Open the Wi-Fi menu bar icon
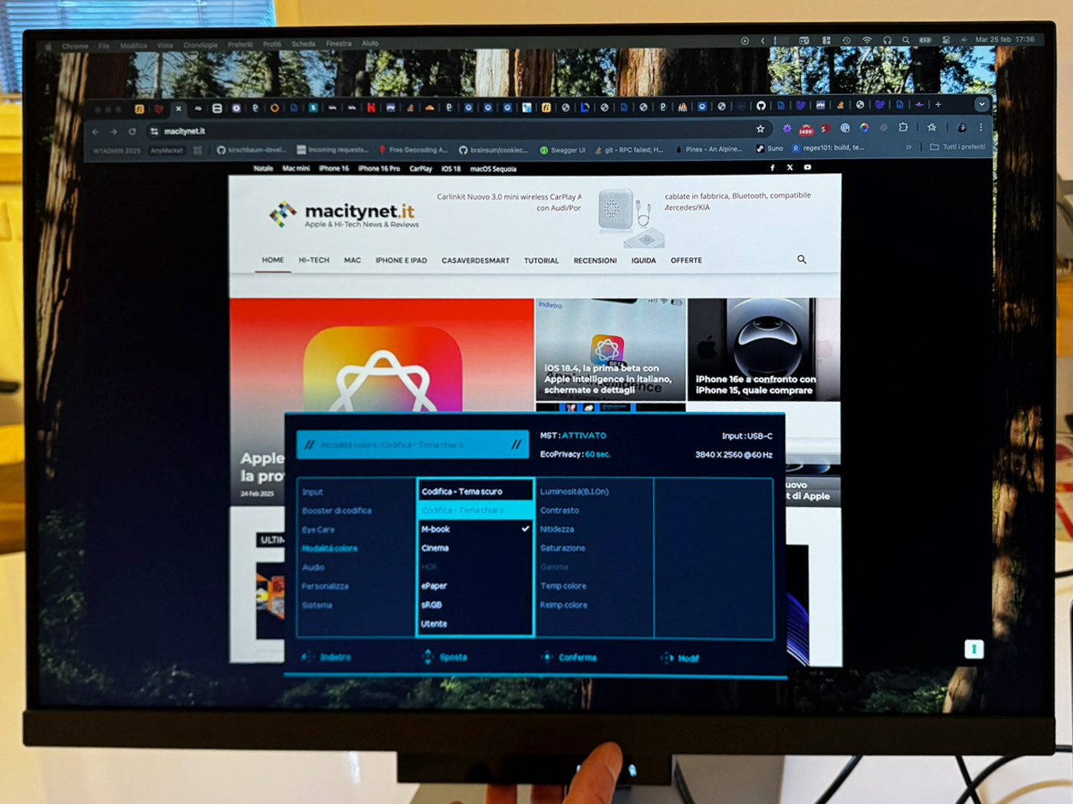 [x=867, y=40]
